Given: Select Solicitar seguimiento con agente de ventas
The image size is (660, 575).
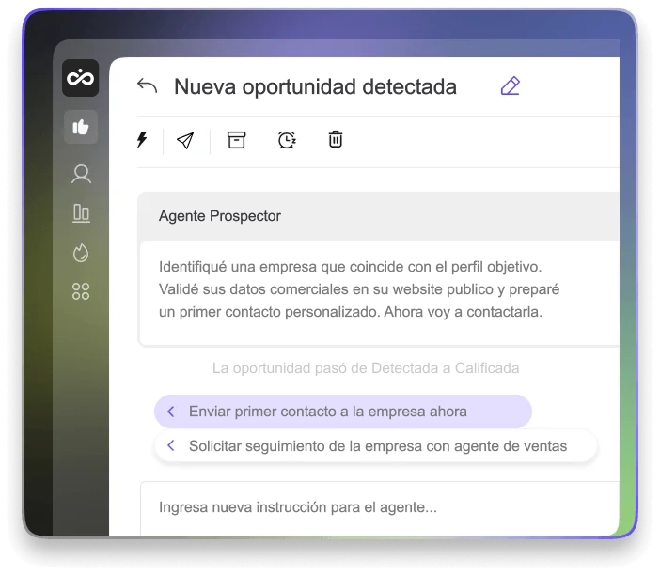Looking at the screenshot, I should 376,446.
